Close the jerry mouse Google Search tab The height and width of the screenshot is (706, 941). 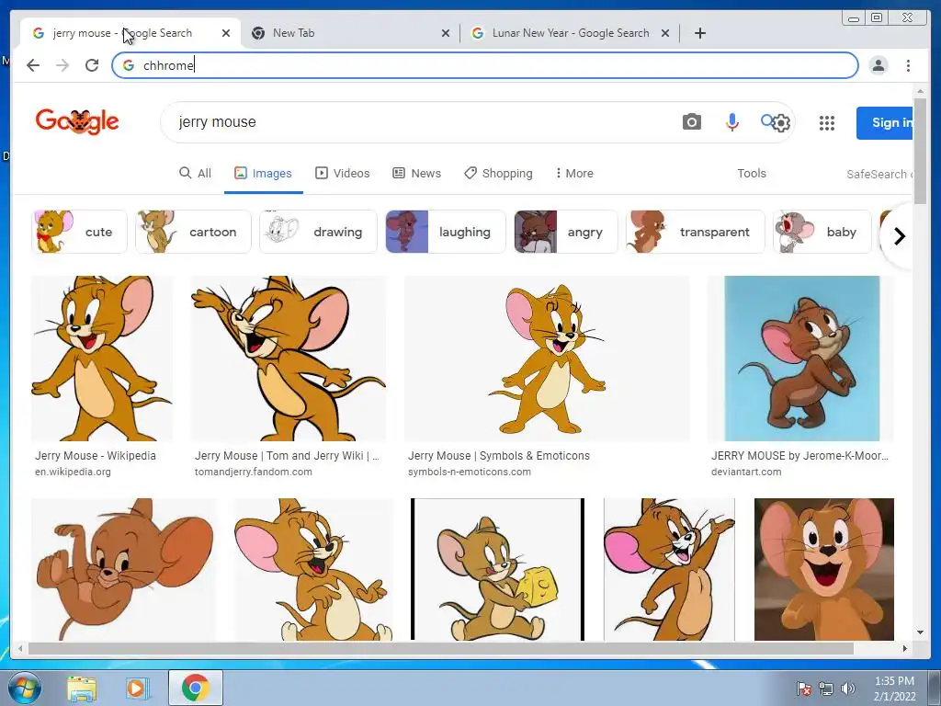[x=226, y=33]
